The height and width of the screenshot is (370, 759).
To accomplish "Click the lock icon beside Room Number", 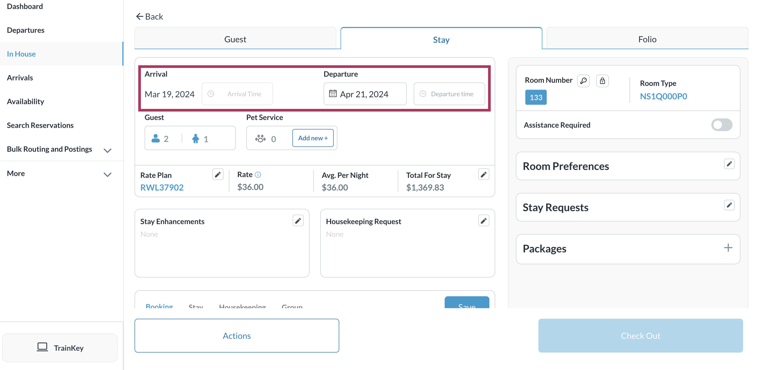I will [602, 81].
